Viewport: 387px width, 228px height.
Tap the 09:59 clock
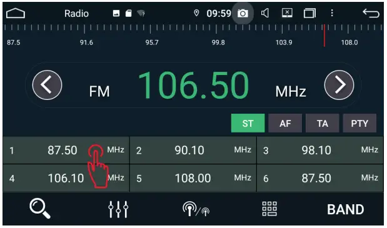point(219,13)
